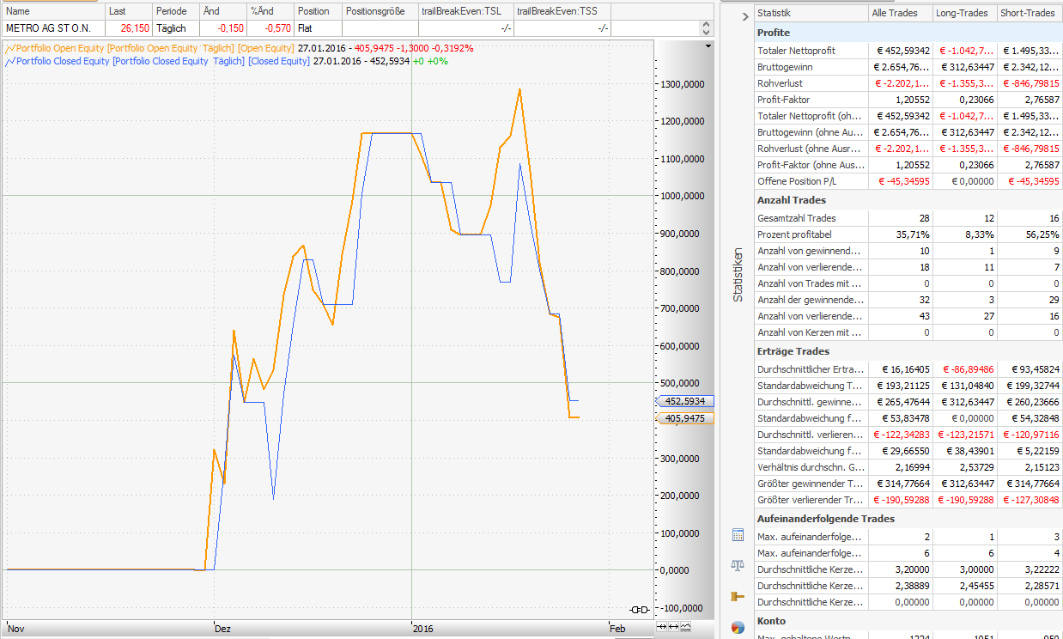Click the balance scales icon
1063x639 pixels.
(737, 565)
